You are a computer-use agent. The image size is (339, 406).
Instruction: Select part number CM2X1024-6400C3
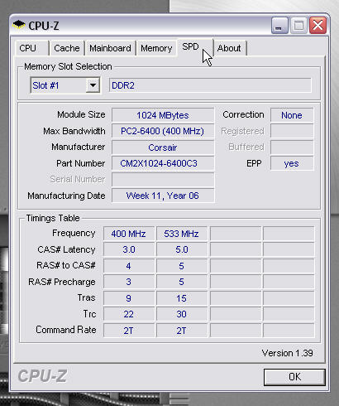pos(163,163)
